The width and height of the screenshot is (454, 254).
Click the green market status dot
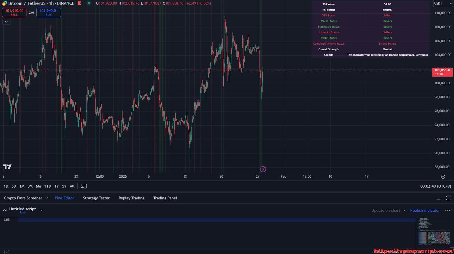pos(89,3)
